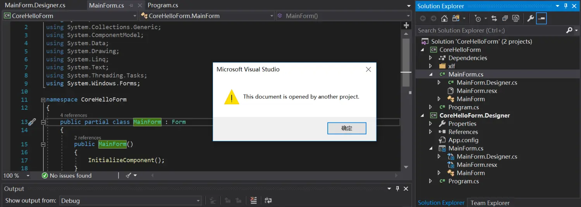Image resolution: width=581 pixels, height=207 pixels.
Task: Pin the Solution Explorer panel with auto-hide icon
Action: (x=566, y=6)
